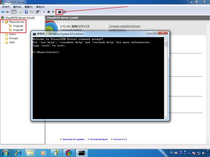Open the command prompt toolbar icon
210x157 pixels.
pos(60,12)
